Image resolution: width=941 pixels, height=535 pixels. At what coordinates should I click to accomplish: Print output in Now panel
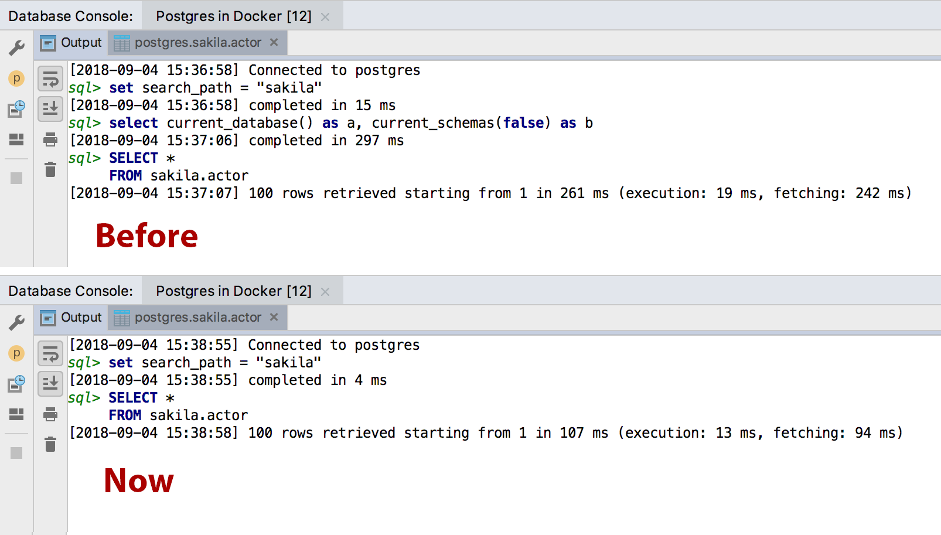coord(50,414)
